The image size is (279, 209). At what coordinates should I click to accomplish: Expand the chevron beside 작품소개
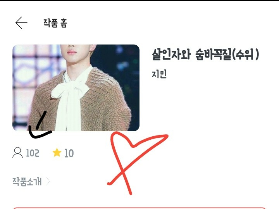pos(48,182)
